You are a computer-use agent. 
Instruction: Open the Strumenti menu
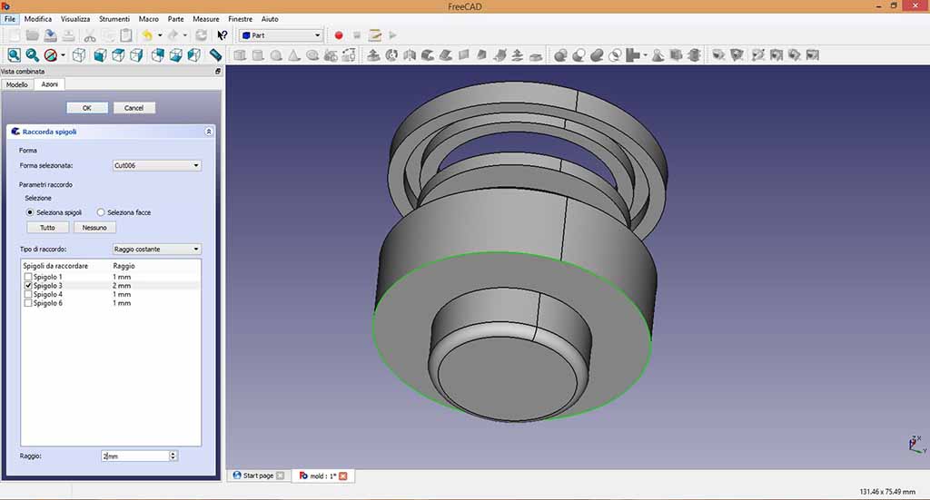coord(114,19)
